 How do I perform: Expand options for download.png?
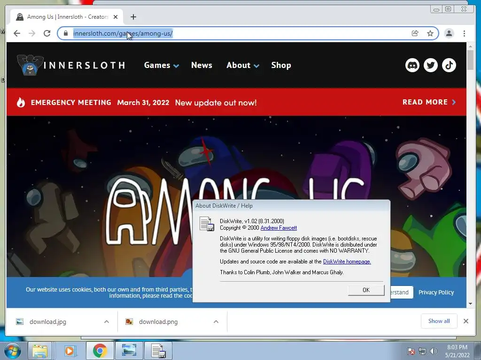pyautogui.click(x=216, y=322)
